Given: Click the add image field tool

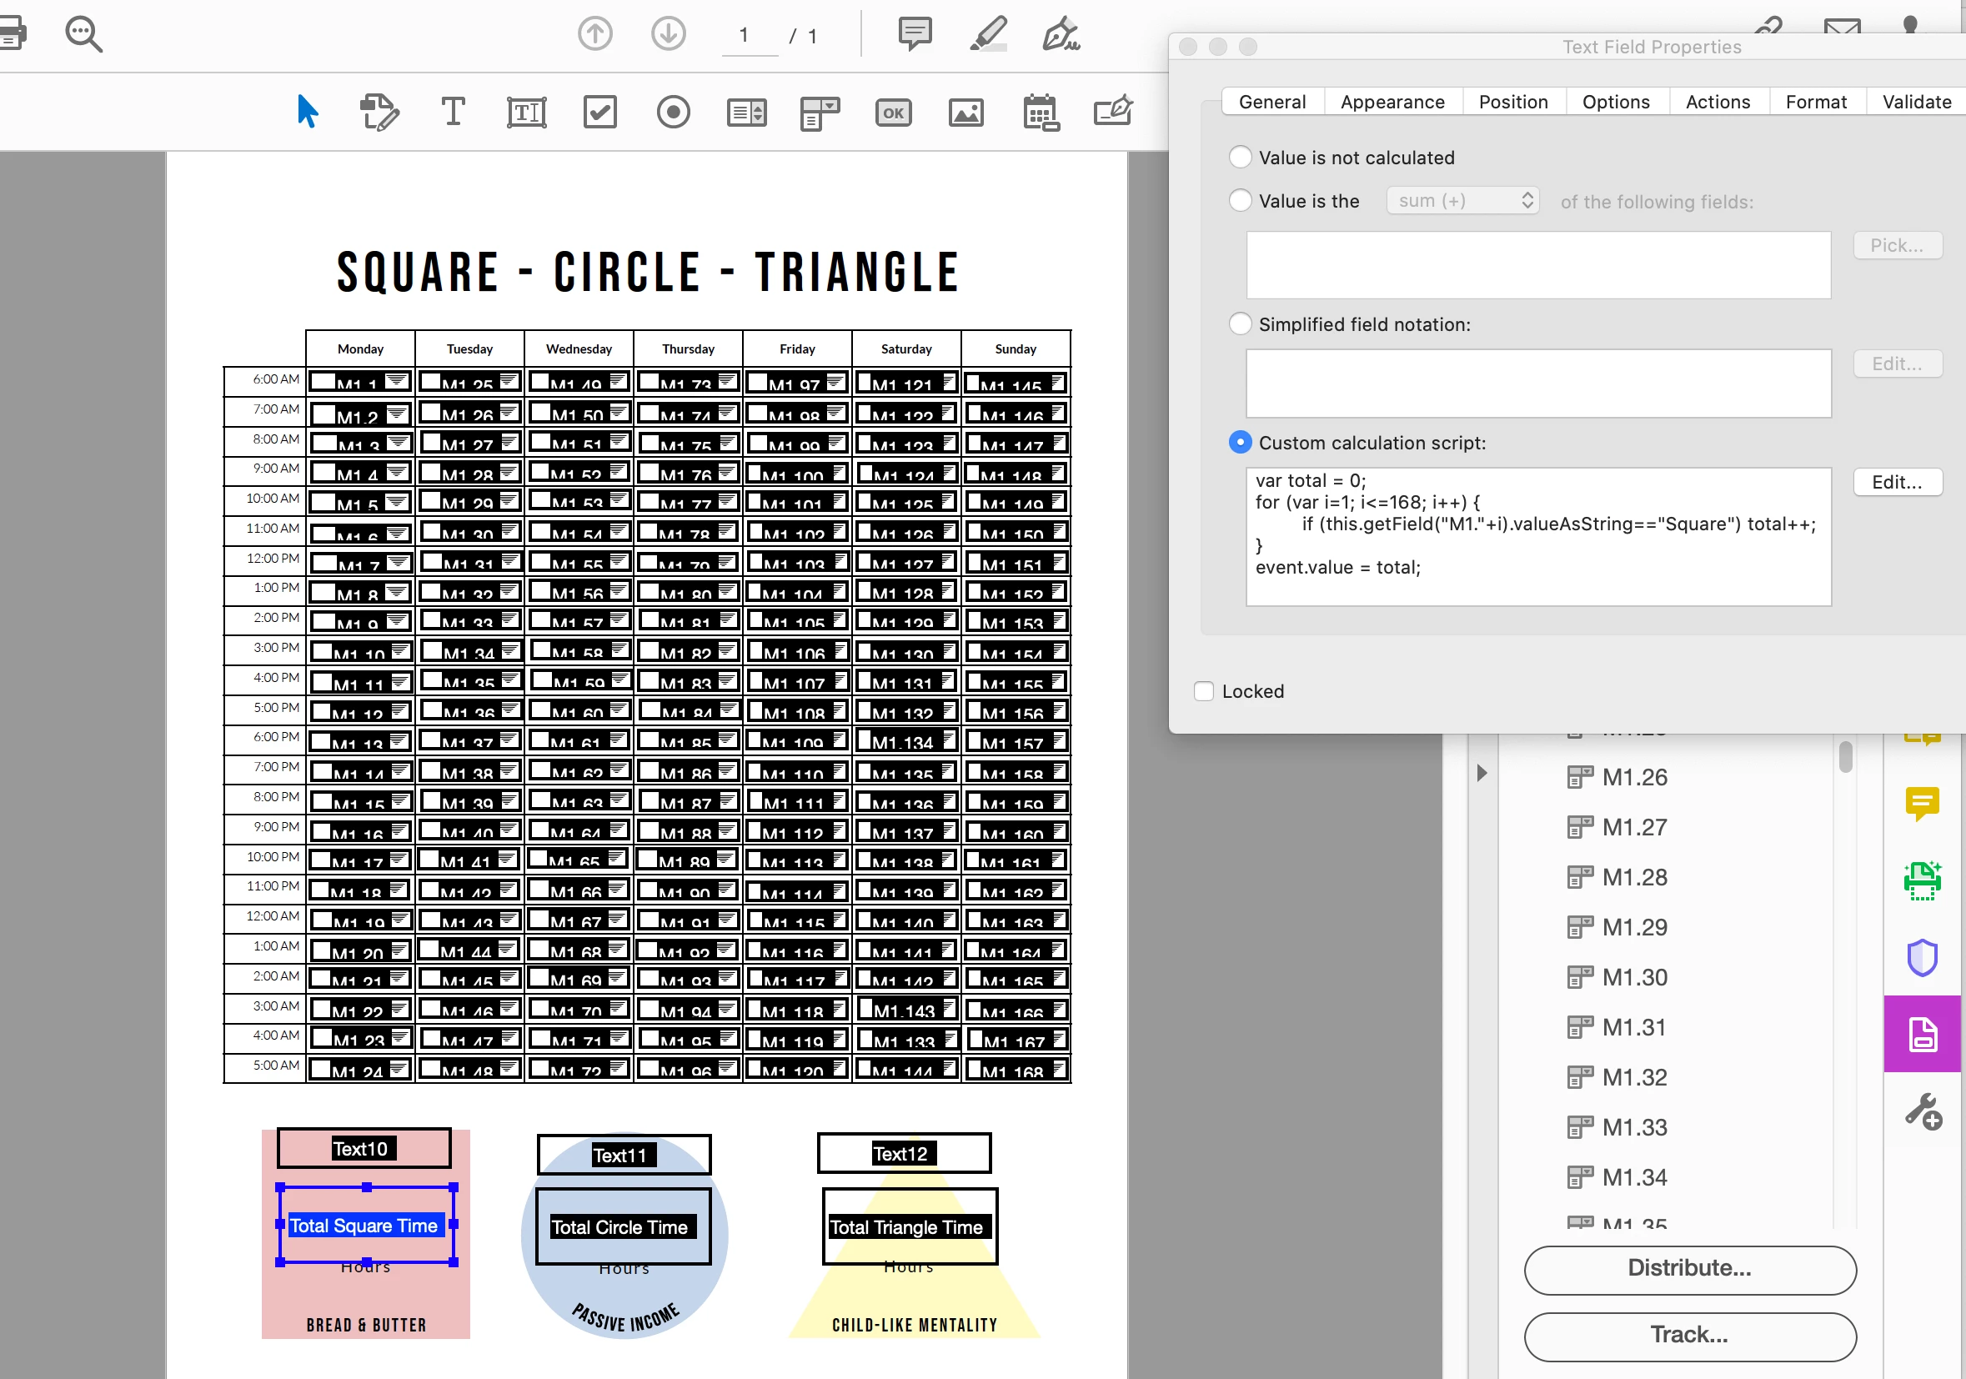Looking at the screenshot, I should (x=965, y=112).
